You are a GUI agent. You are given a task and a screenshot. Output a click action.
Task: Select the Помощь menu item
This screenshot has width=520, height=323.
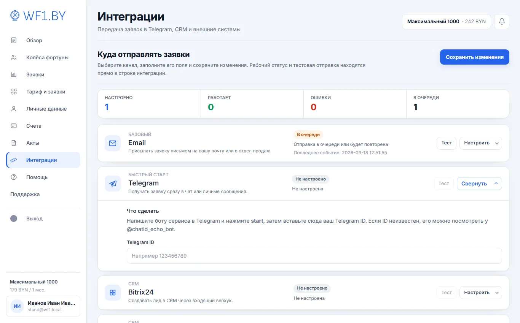click(43, 177)
